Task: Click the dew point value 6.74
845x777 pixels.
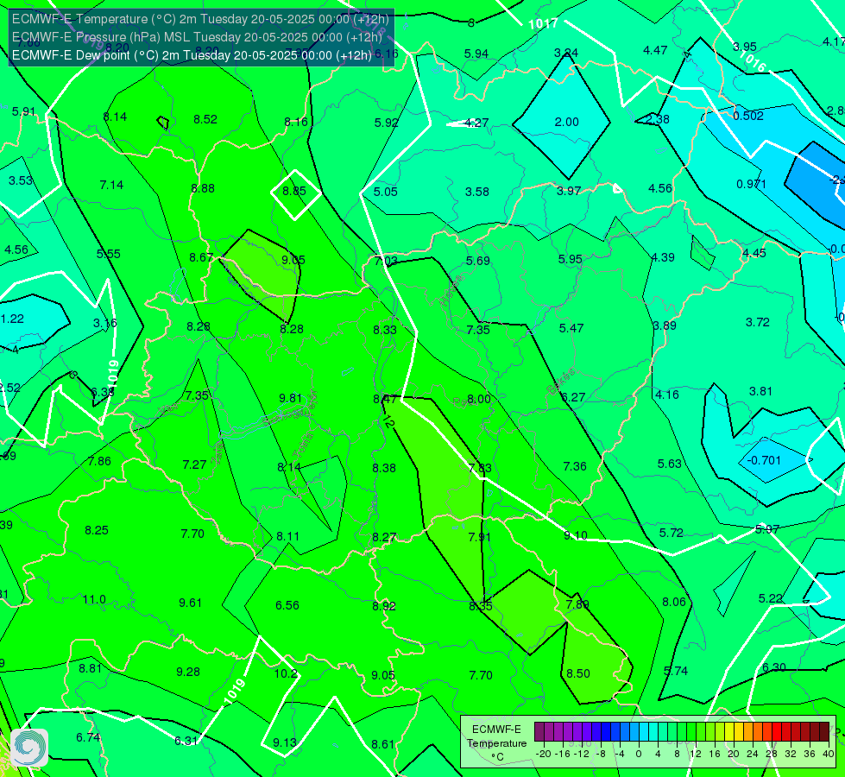Action: click(88, 737)
